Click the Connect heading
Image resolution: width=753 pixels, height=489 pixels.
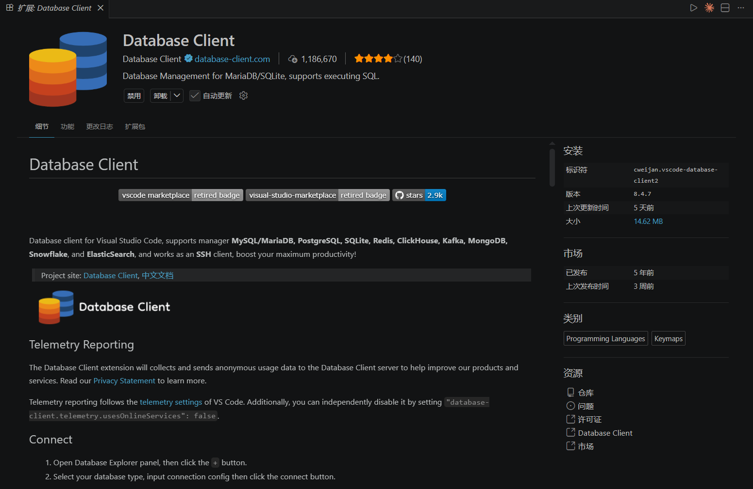click(x=50, y=440)
